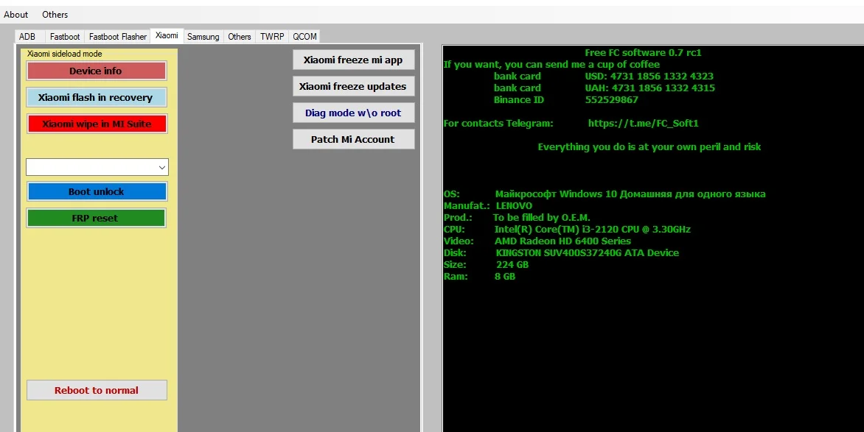This screenshot has width=864, height=432.
Task: Open the About menu
Action: [x=16, y=14]
